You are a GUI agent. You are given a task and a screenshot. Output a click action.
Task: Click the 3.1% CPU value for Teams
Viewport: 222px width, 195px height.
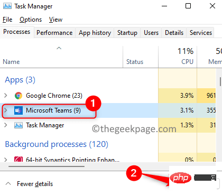click(x=187, y=110)
